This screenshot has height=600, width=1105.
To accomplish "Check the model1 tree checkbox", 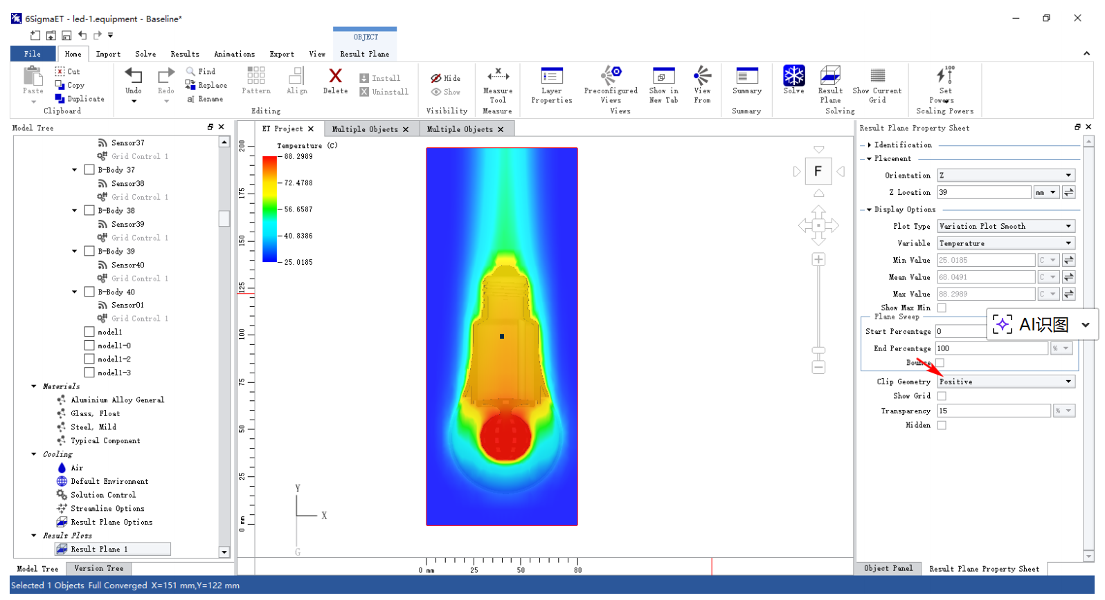I will [x=89, y=332].
